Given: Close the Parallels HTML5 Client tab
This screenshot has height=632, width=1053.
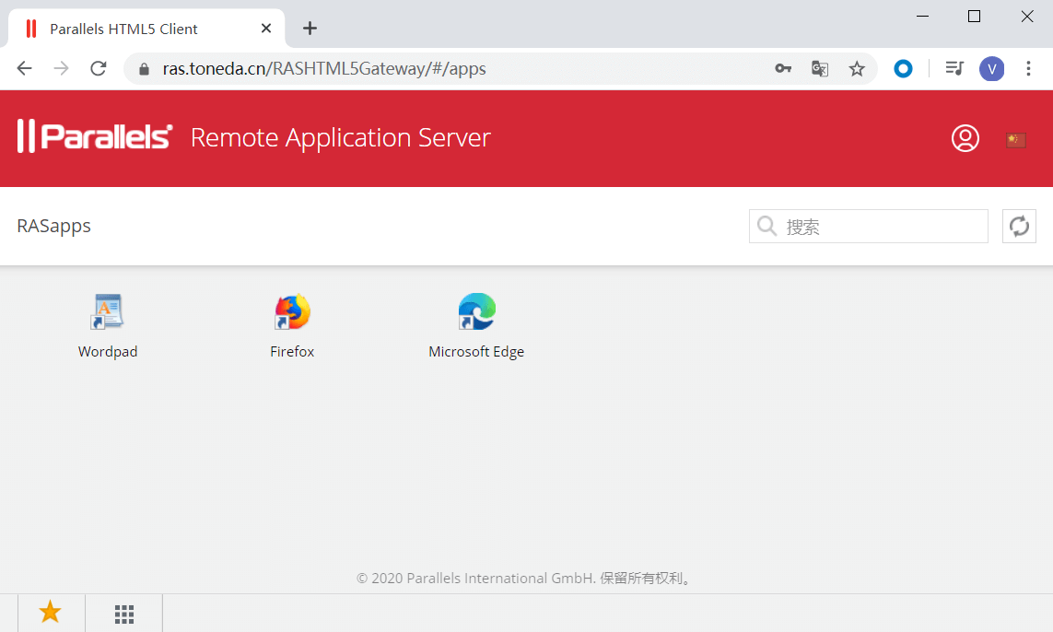Looking at the screenshot, I should (x=266, y=29).
